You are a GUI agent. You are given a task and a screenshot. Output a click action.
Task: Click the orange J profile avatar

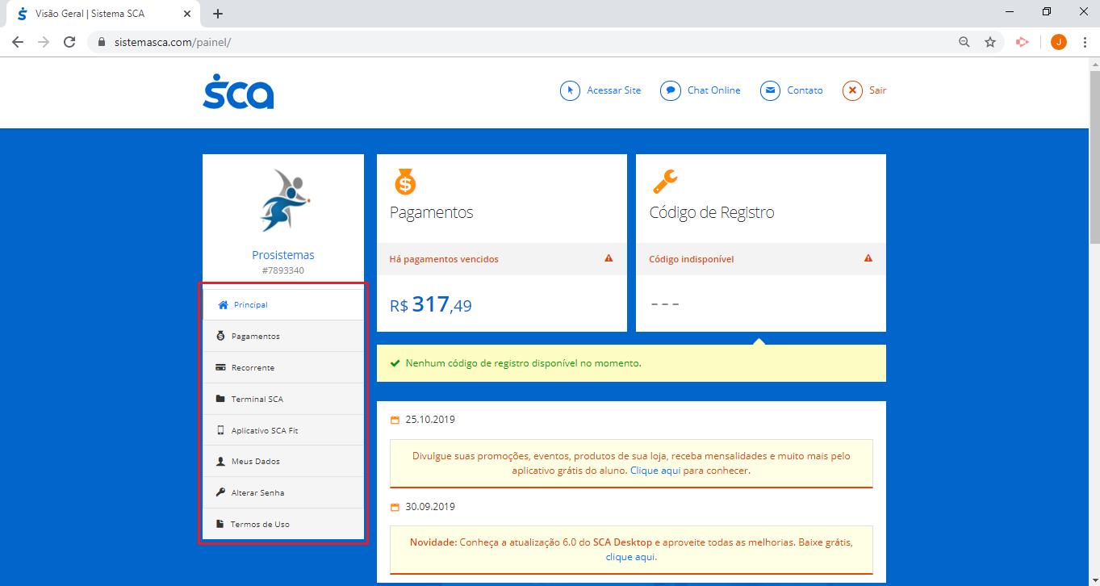click(x=1059, y=42)
